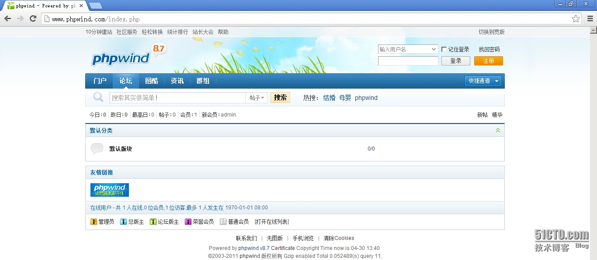Viewport: 597px width, 260px height.
Task: Open 站长大会 in top menu
Action: click(x=203, y=32)
